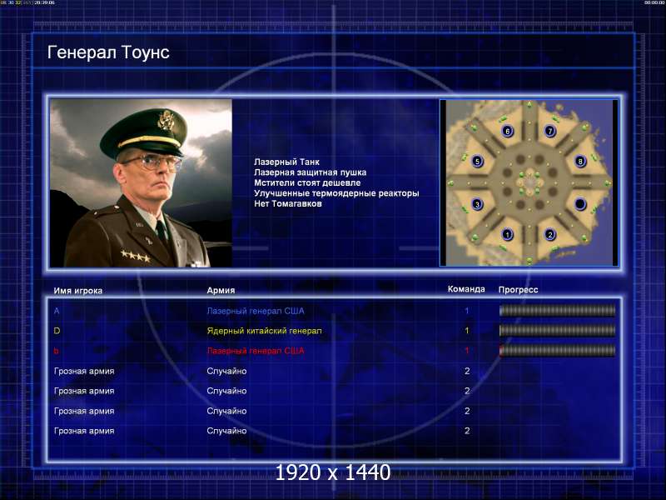Click loading progress bar for player D
The image size is (666, 500).
point(557,330)
